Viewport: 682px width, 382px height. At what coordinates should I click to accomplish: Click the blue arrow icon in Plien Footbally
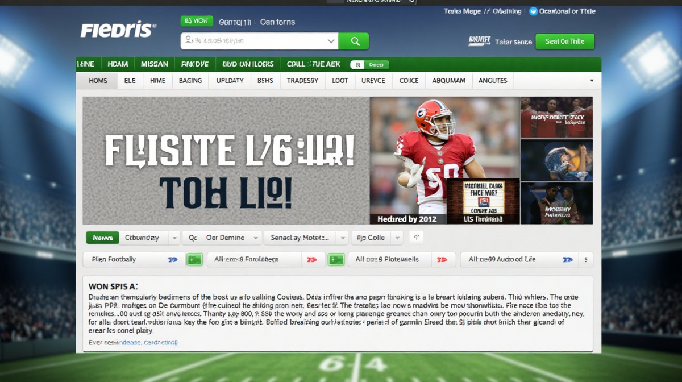click(173, 259)
